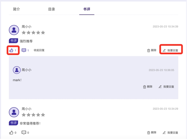Image resolution: width=187 pixels, height=139 pixels.
Task: Like the "非常值得推荐!" review
Action: pos(11,133)
